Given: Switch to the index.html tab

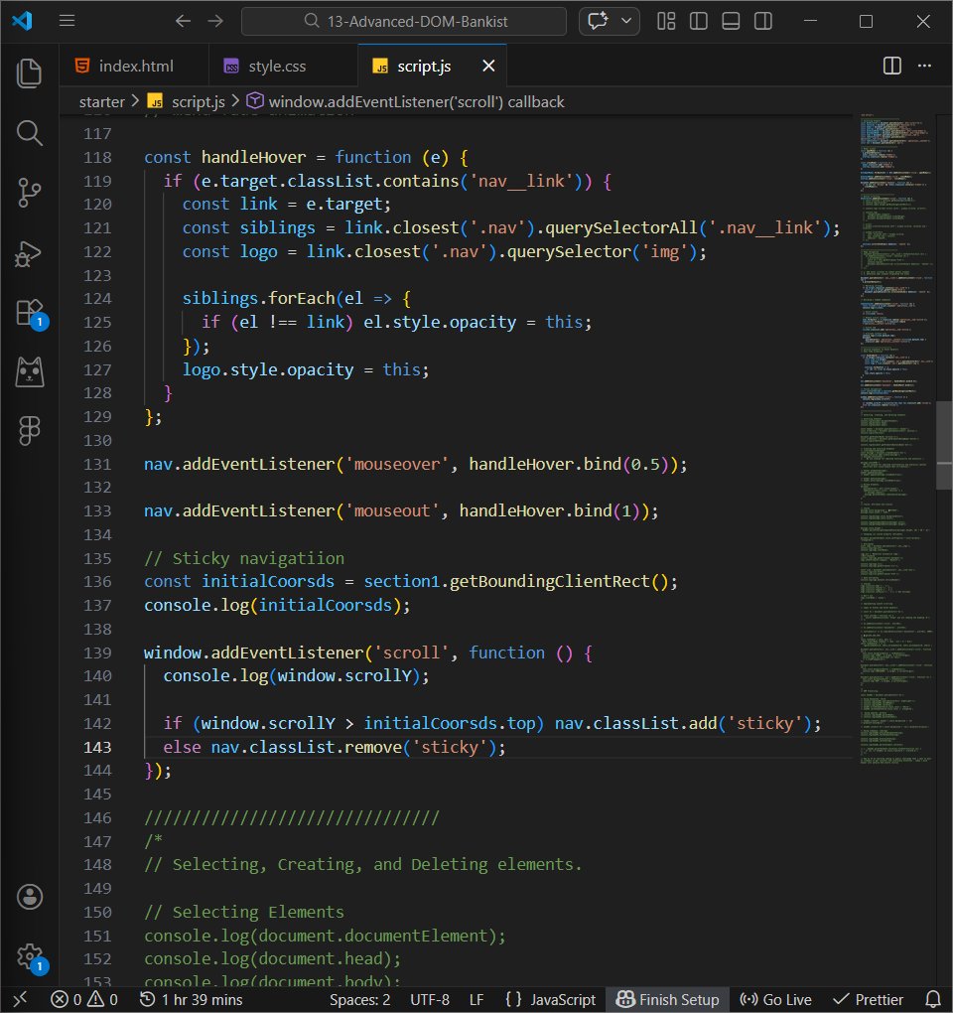Looking at the screenshot, I should tap(134, 66).
